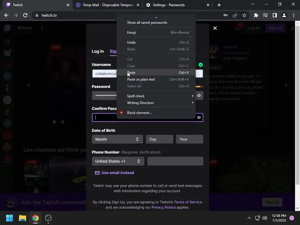Click the Use email instead link

pos(115,173)
